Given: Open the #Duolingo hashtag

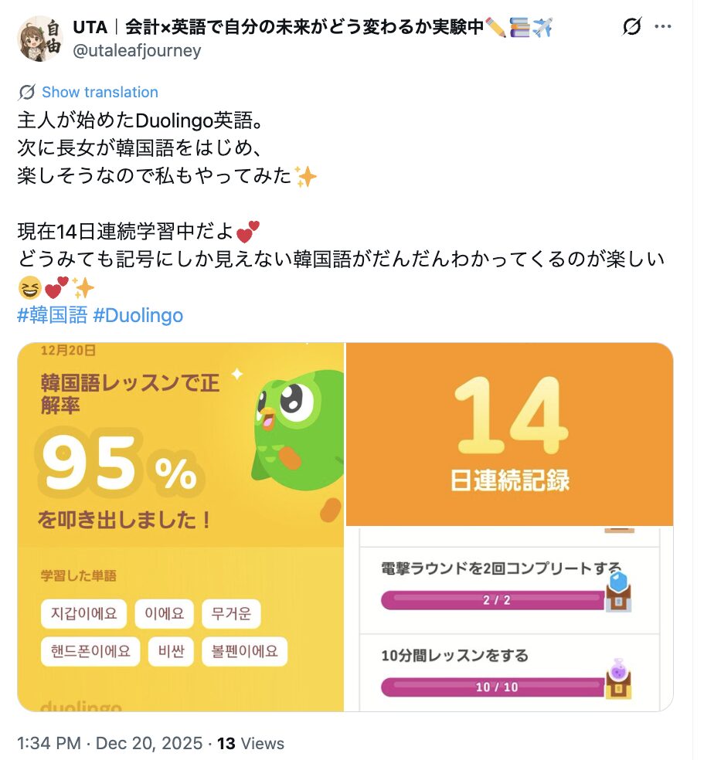Looking at the screenshot, I should pos(138,315).
